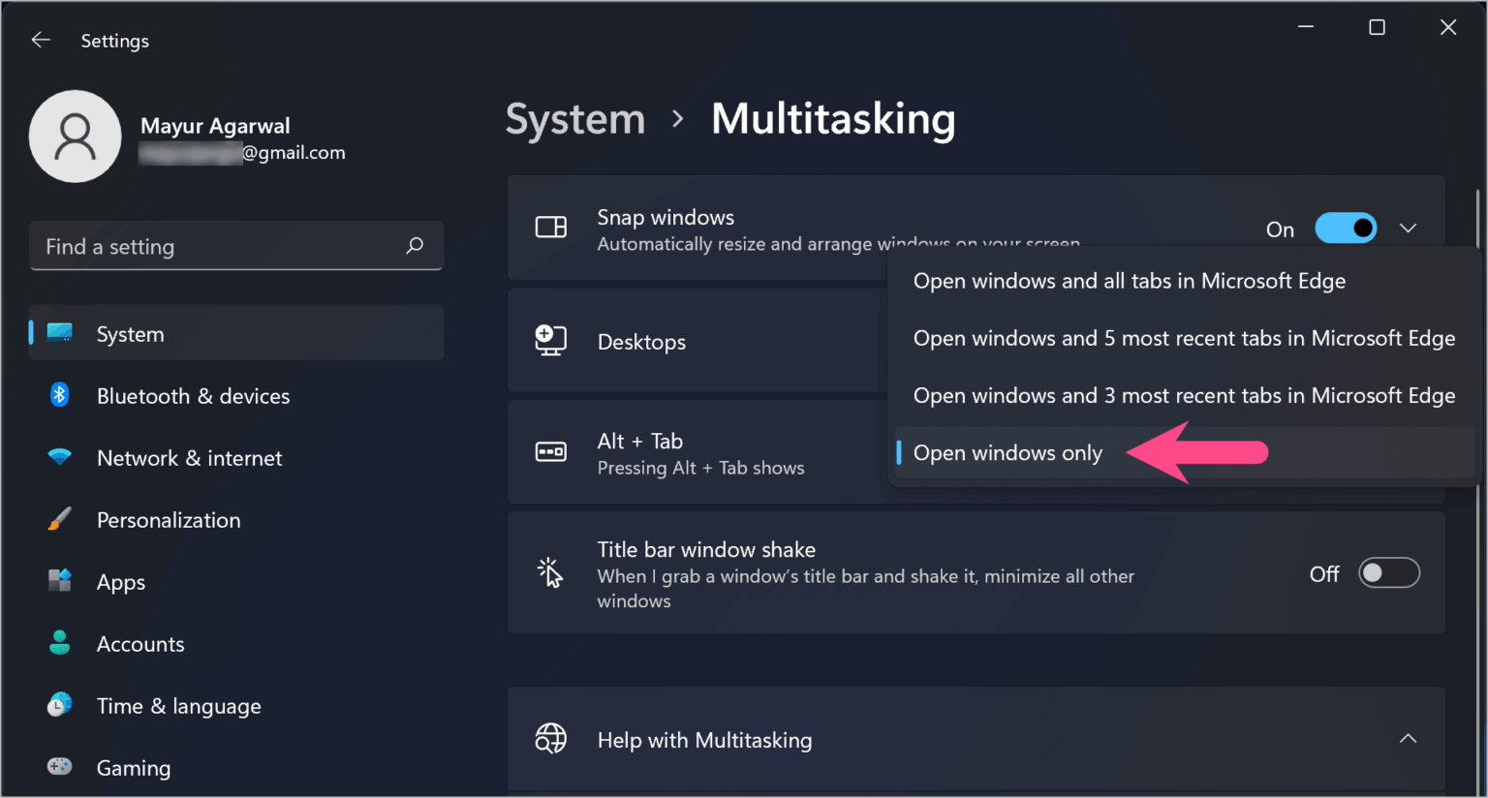This screenshot has width=1488, height=798.
Task: Click the Title bar window shake icon
Action: pyautogui.click(x=550, y=572)
